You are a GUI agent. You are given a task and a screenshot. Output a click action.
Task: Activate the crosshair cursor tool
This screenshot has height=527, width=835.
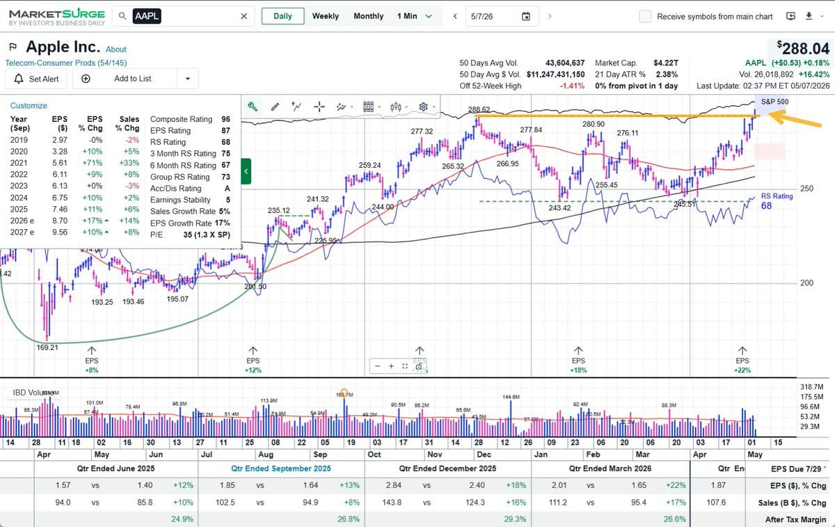(x=319, y=107)
